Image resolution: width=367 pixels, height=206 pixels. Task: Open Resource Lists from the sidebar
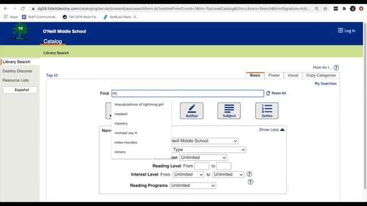(x=15, y=80)
